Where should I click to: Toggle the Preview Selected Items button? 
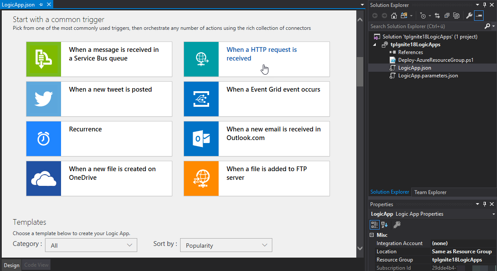coord(478,16)
